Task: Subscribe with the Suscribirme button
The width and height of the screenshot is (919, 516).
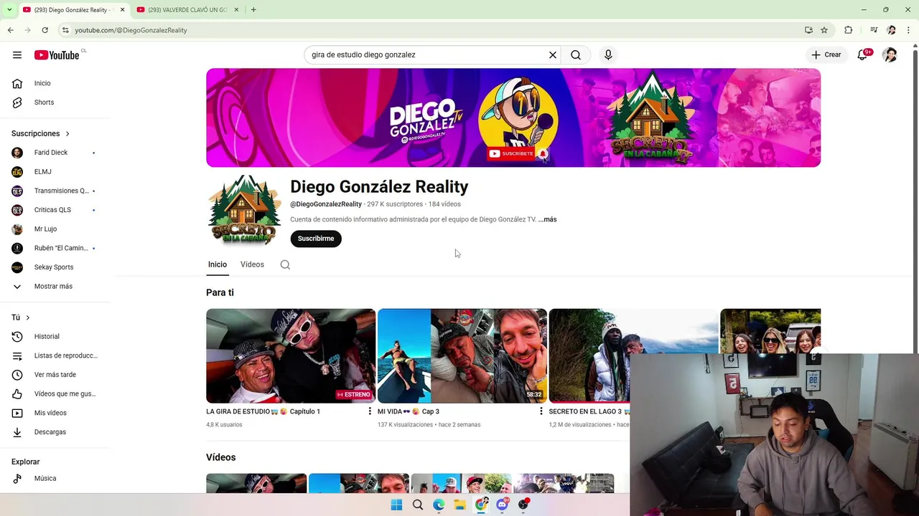Action: click(x=316, y=239)
